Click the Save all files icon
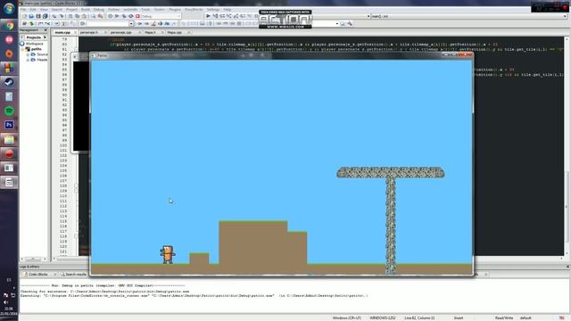Viewport: 571px width, 321px height. [46, 16]
